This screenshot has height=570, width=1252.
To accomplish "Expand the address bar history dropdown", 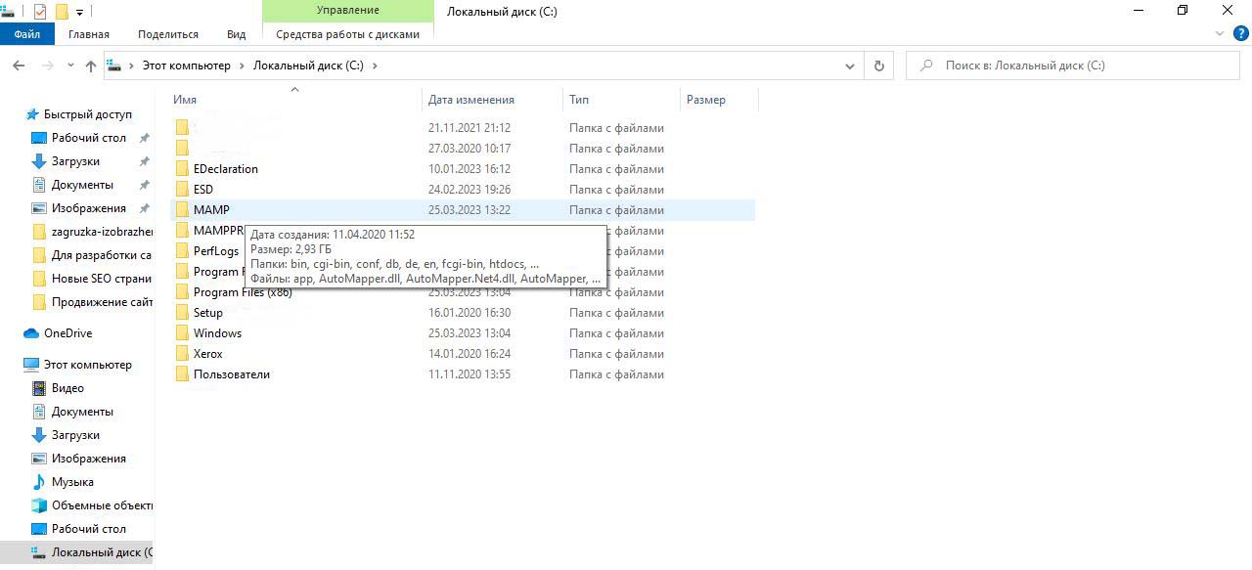I will 849,66.
